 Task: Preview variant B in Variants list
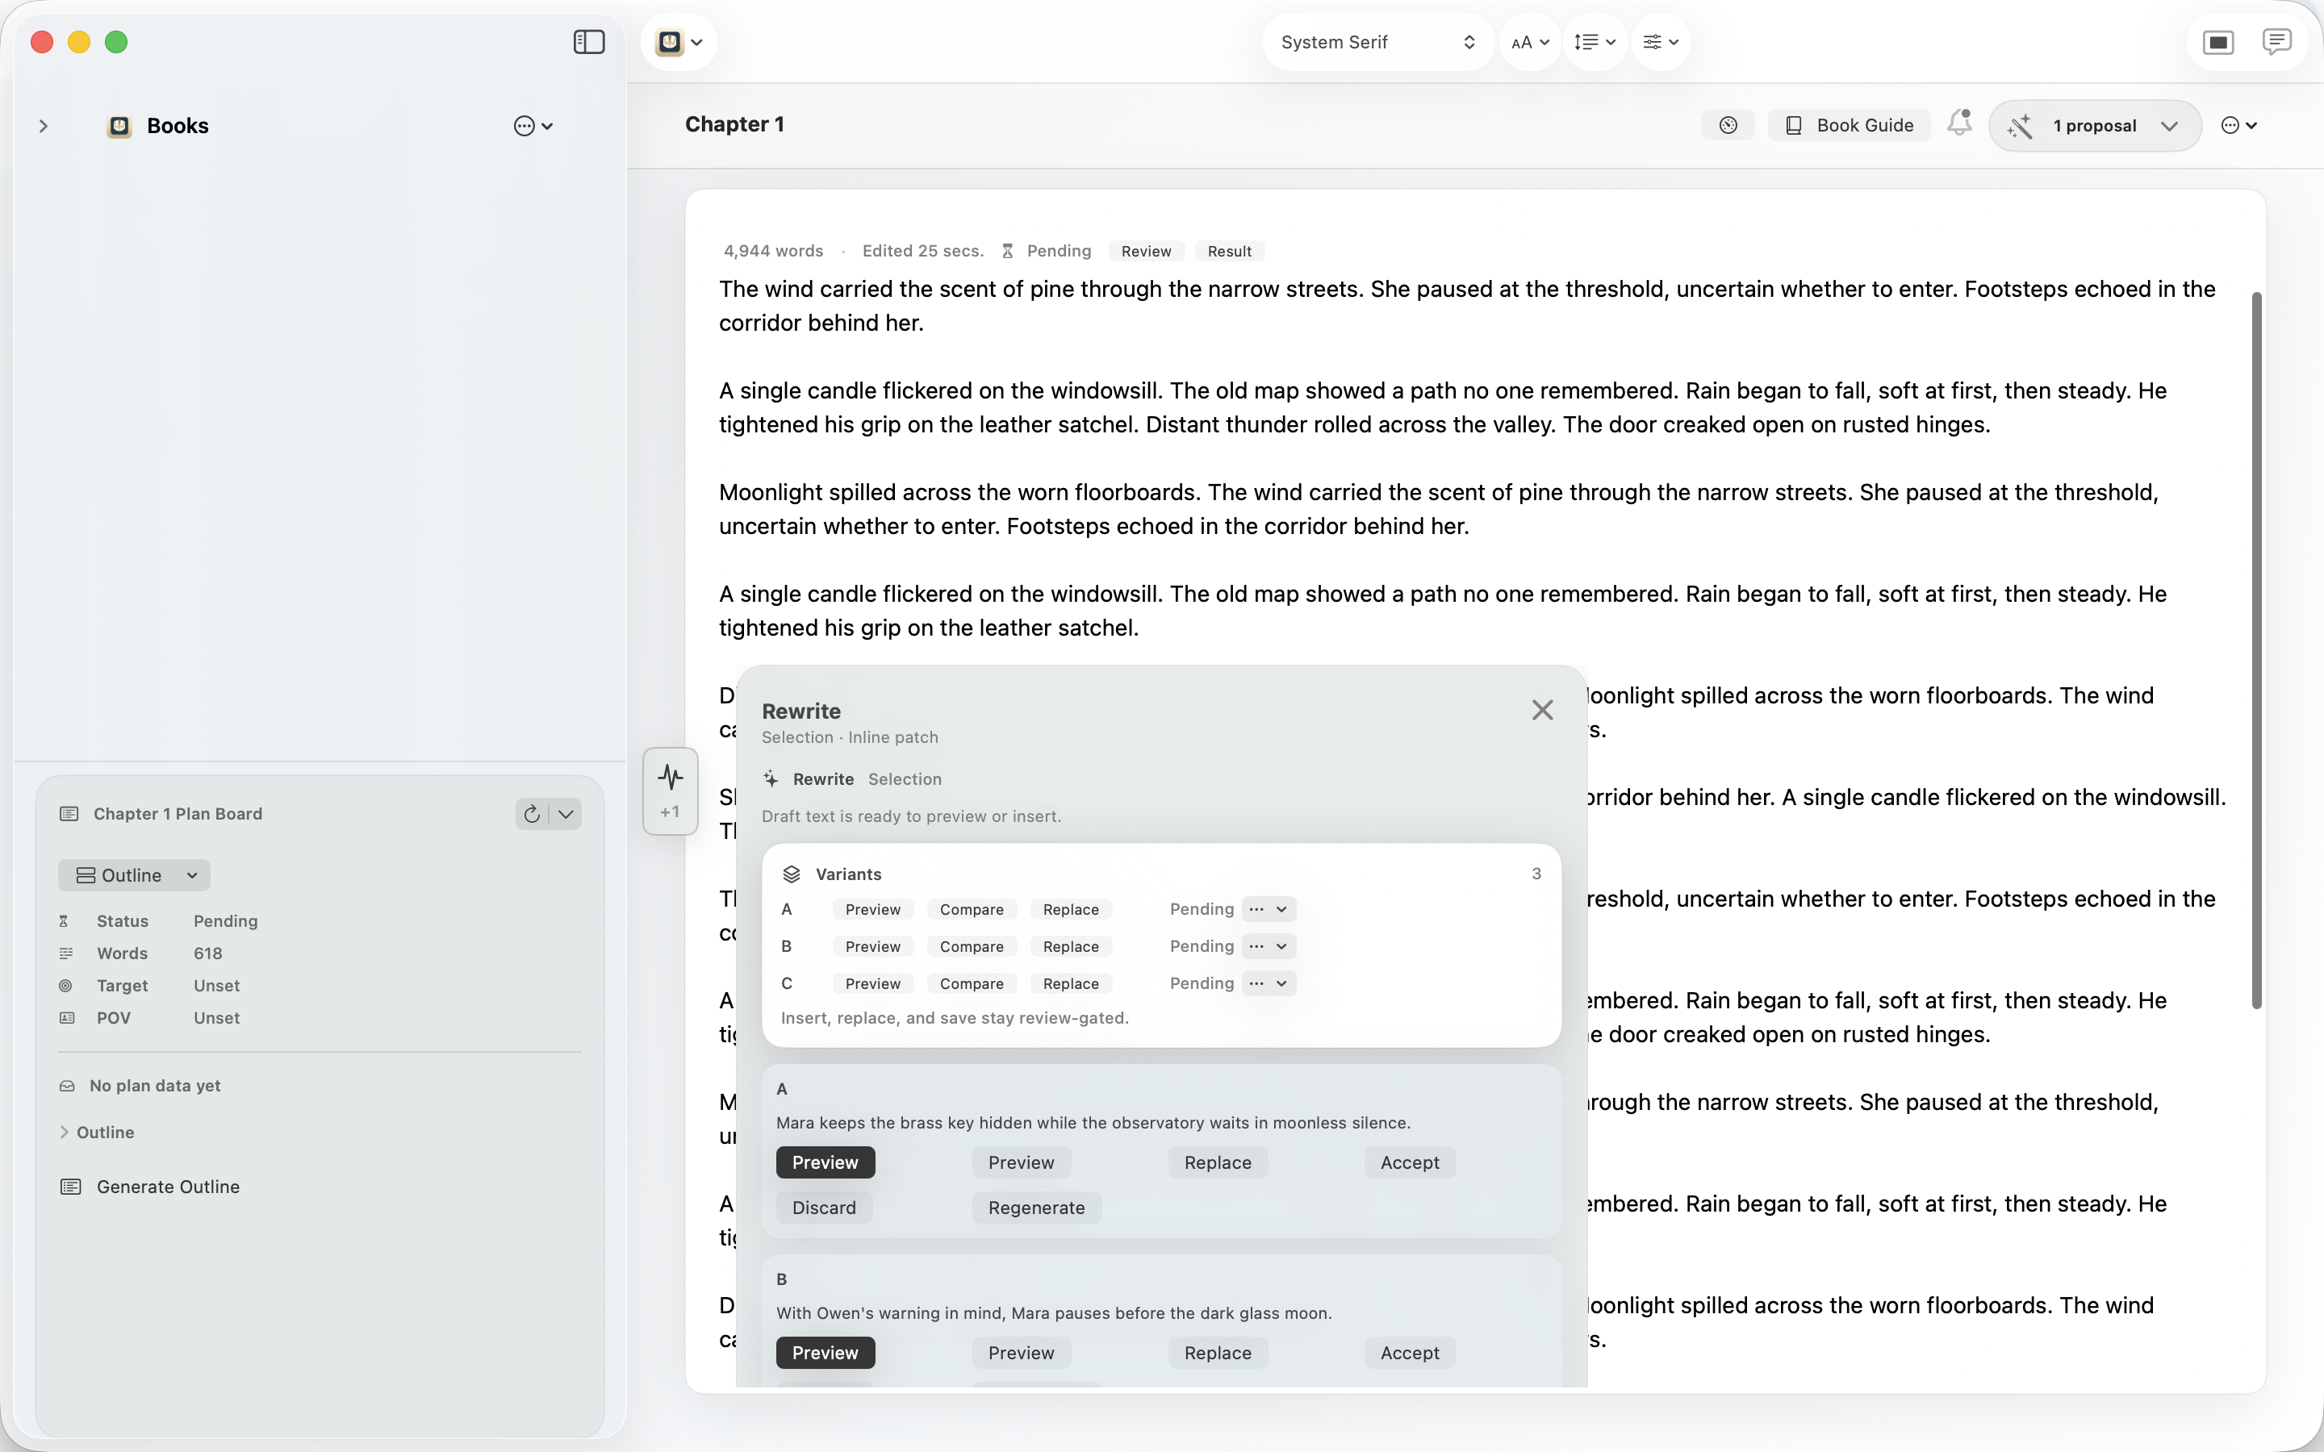(872, 946)
